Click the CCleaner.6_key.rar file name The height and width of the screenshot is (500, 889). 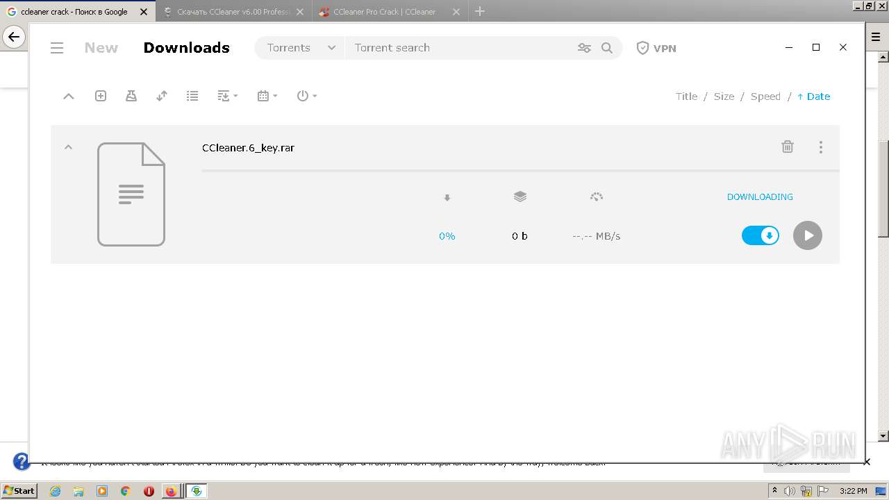tap(248, 148)
